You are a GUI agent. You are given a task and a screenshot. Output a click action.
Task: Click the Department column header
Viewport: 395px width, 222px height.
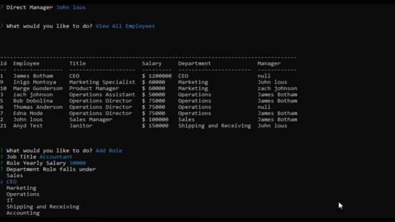(195, 64)
